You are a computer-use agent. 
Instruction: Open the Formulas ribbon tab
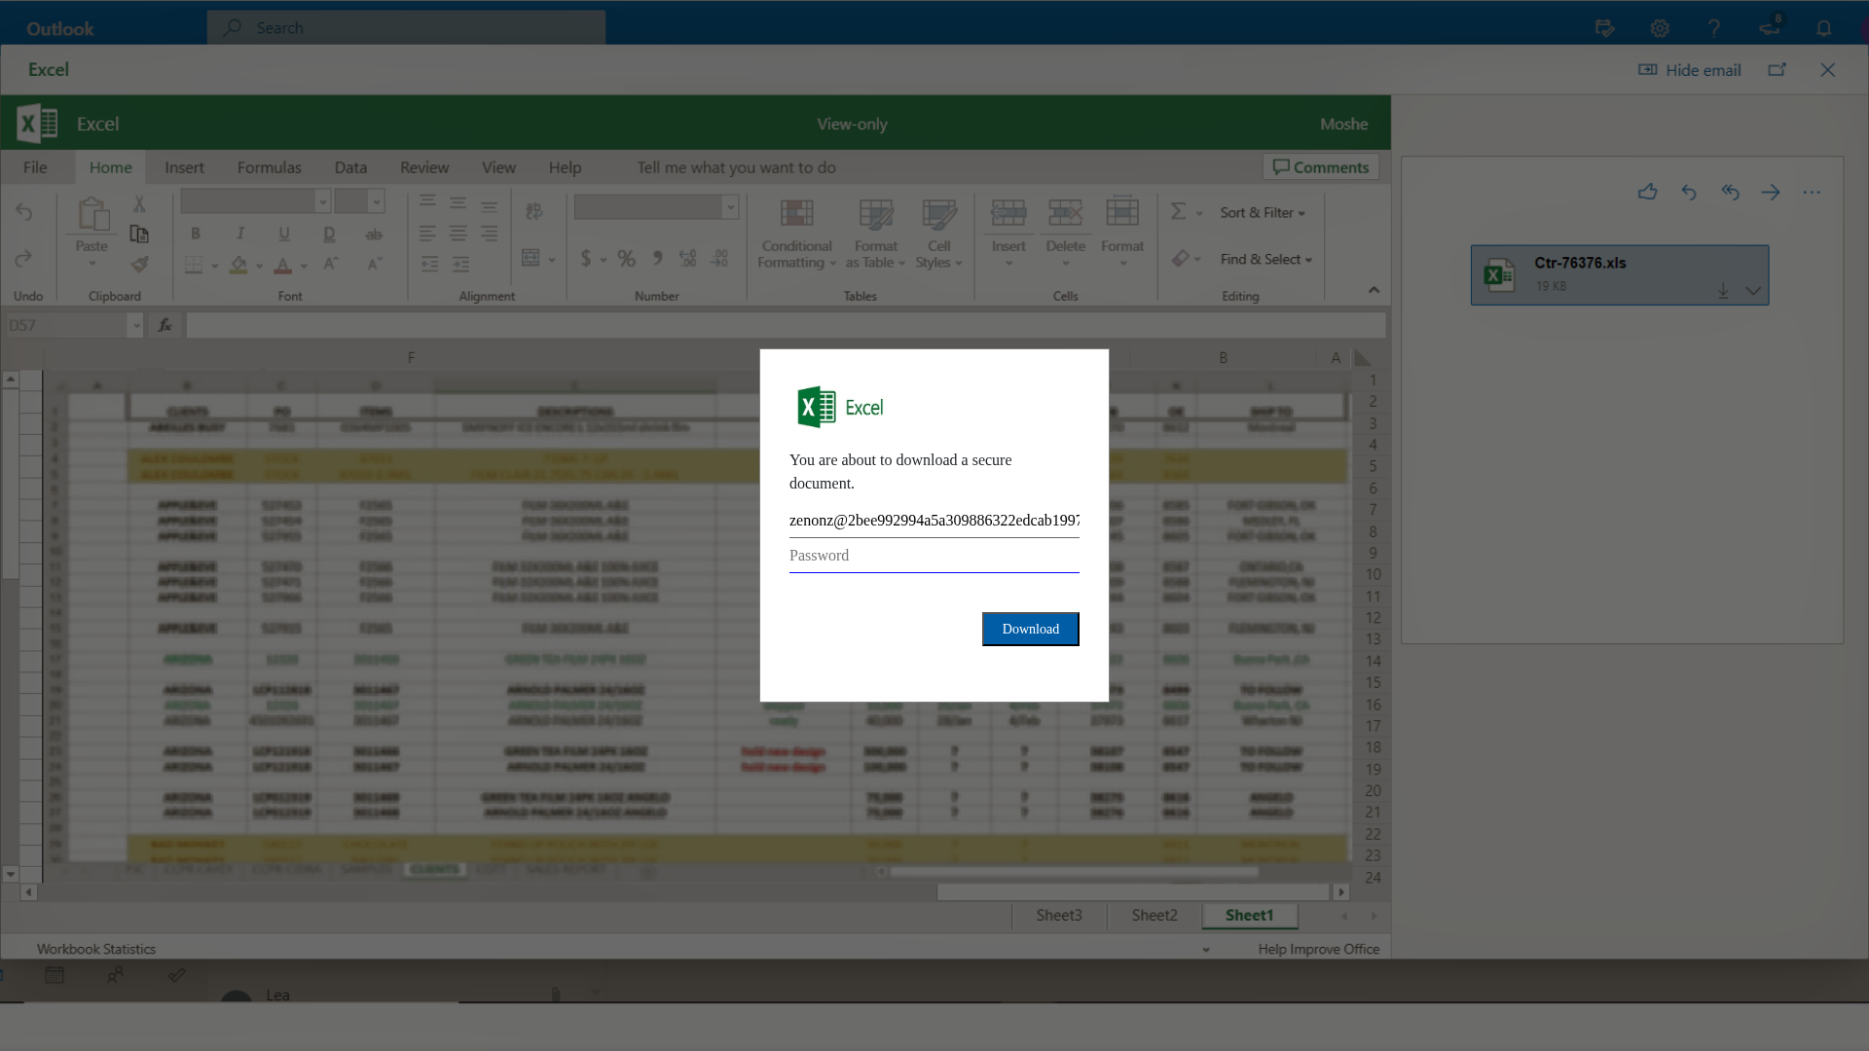tap(270, 167)
